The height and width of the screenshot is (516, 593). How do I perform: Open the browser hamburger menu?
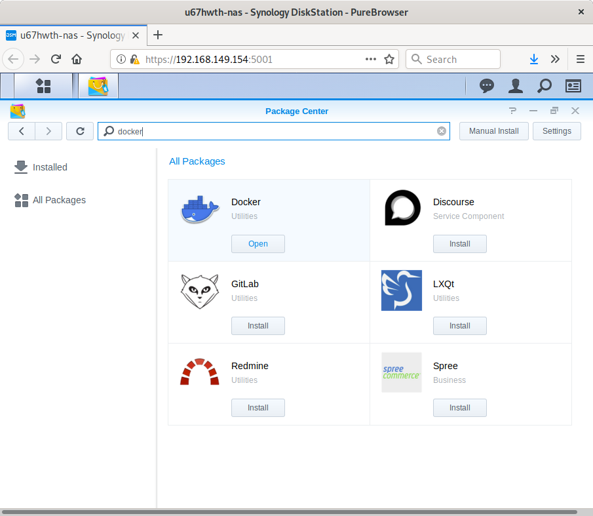click(581, 59)
